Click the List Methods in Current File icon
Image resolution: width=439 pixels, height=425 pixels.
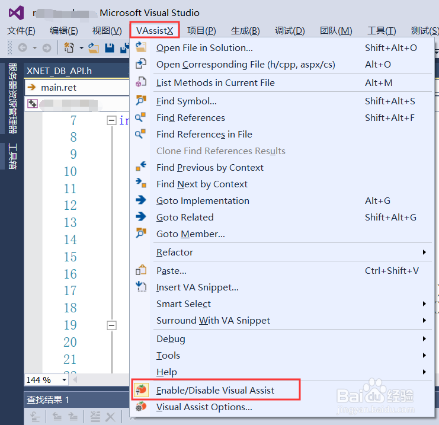pyautogui.click(x=141, y=82)
